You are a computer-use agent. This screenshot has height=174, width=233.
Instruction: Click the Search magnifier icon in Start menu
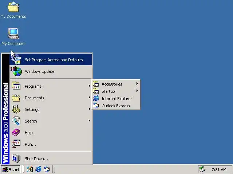coord(16,121)
